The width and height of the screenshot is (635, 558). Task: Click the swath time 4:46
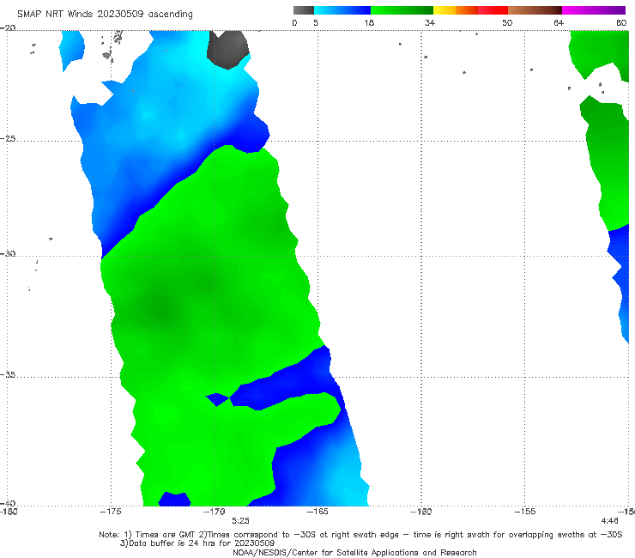click(609, 521)
